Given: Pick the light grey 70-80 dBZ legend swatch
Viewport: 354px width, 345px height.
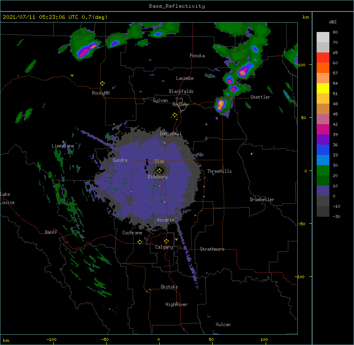Looking at the screenshot, I should (x=323, y=37).
